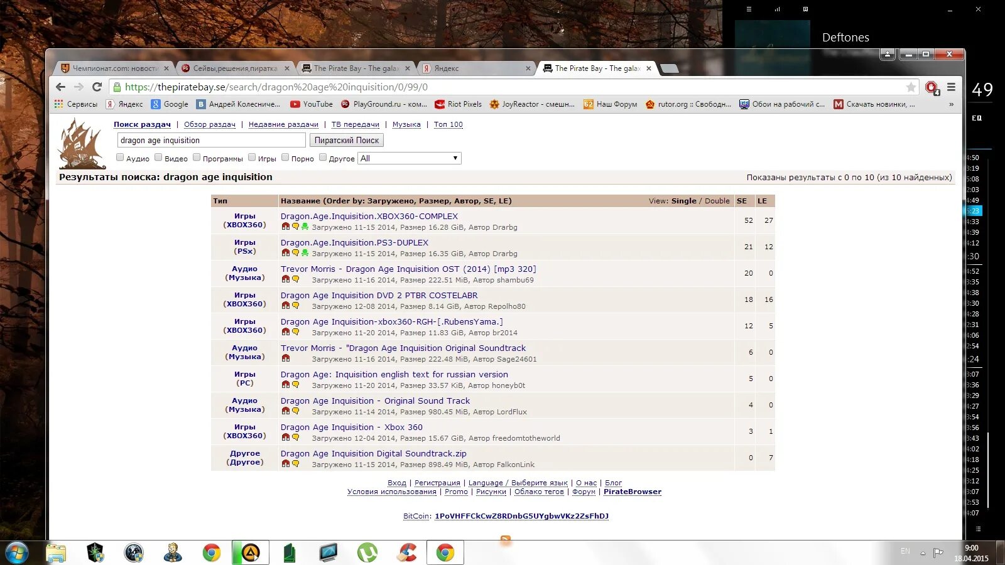Screen dimensions: 1005x565
Task: Click the BitCoin address link
Action: point(521,516)
